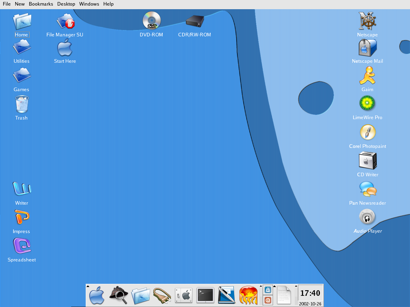The width and height of the screenshot is (410, 307).
Task: Launch Gaim messenger
Action: (368, 76)
